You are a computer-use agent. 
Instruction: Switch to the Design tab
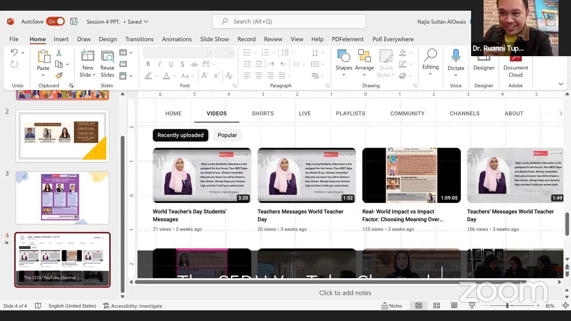coord(108,39)
